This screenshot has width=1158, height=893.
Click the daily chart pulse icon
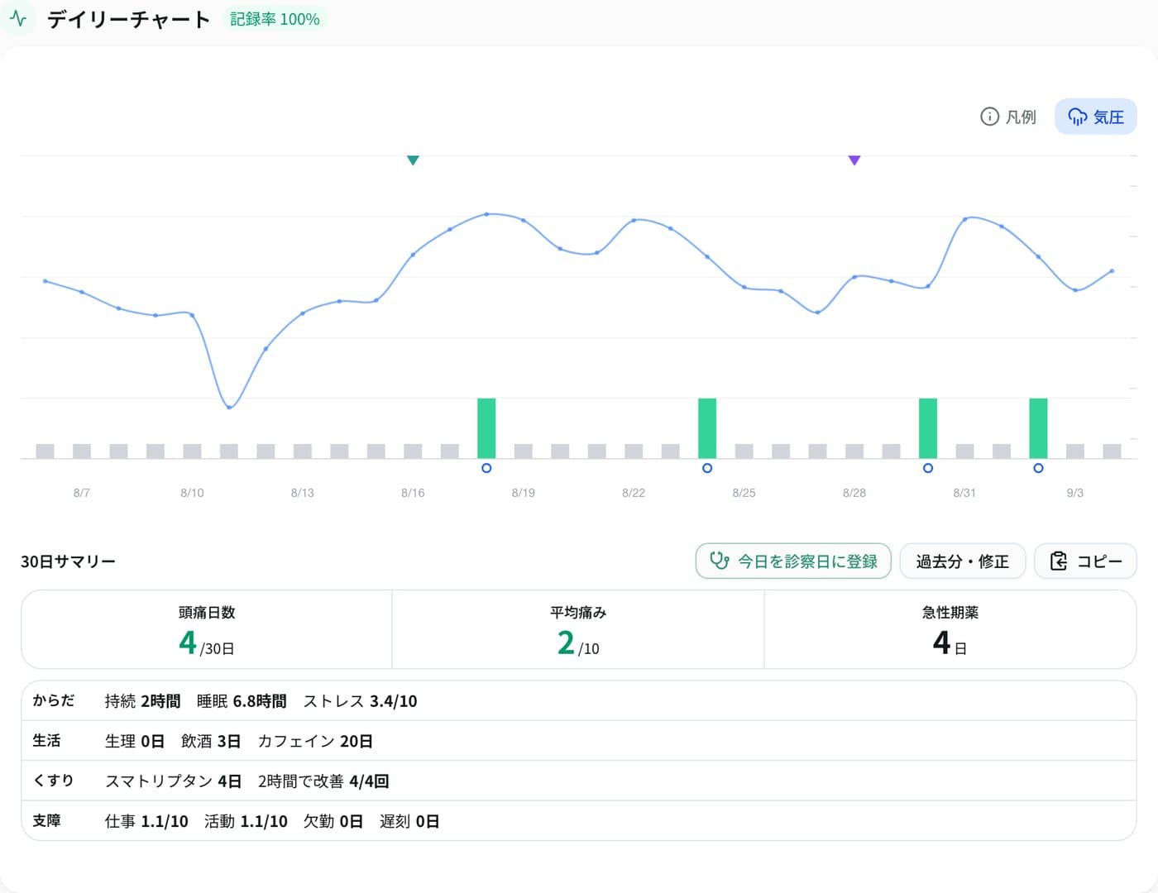[x=18, y=18]
